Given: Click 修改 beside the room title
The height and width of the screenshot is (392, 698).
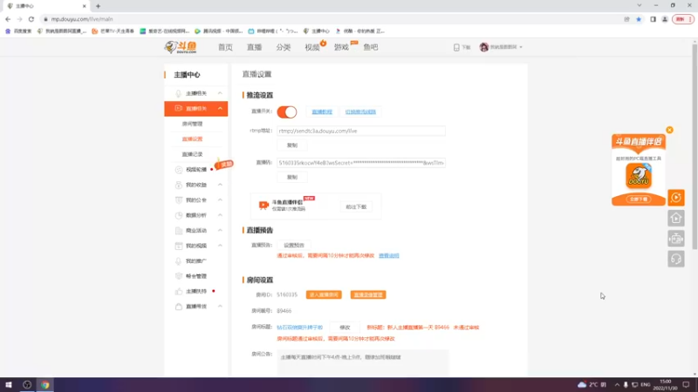Looking at the screenshot, I should tap(345, 328).
